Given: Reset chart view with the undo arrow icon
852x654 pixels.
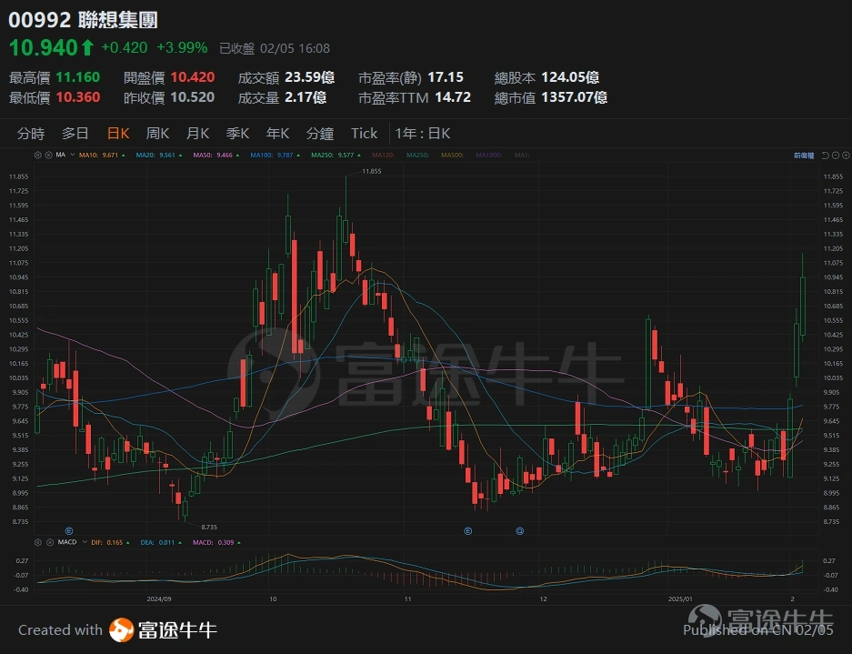Looking at the screenshot, I should click(825, 156).
